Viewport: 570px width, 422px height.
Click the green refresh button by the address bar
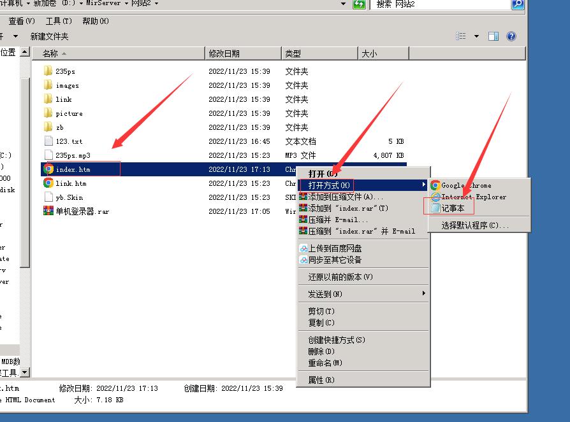pos(359,4)
